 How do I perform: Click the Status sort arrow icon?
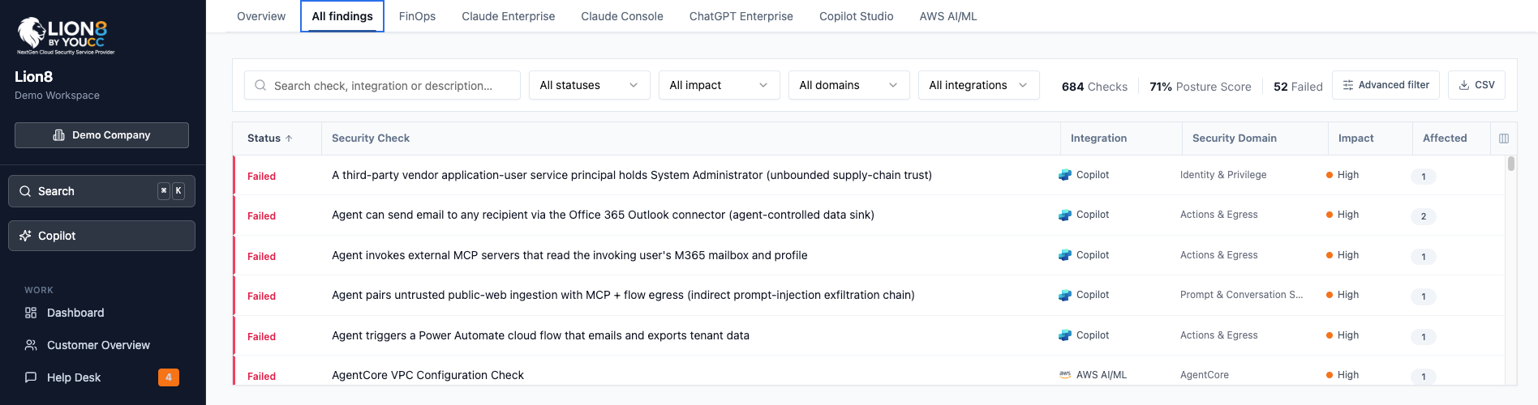[x=289, y=139]
